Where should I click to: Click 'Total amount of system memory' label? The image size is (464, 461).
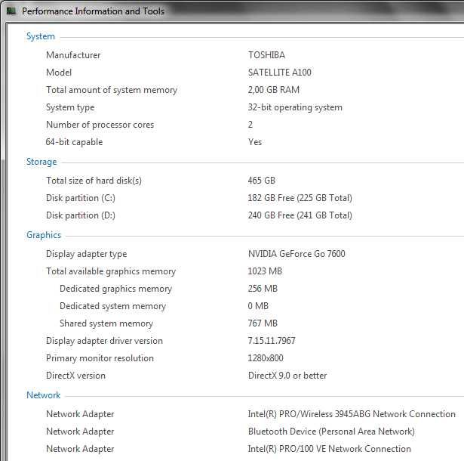click(112, 90)
